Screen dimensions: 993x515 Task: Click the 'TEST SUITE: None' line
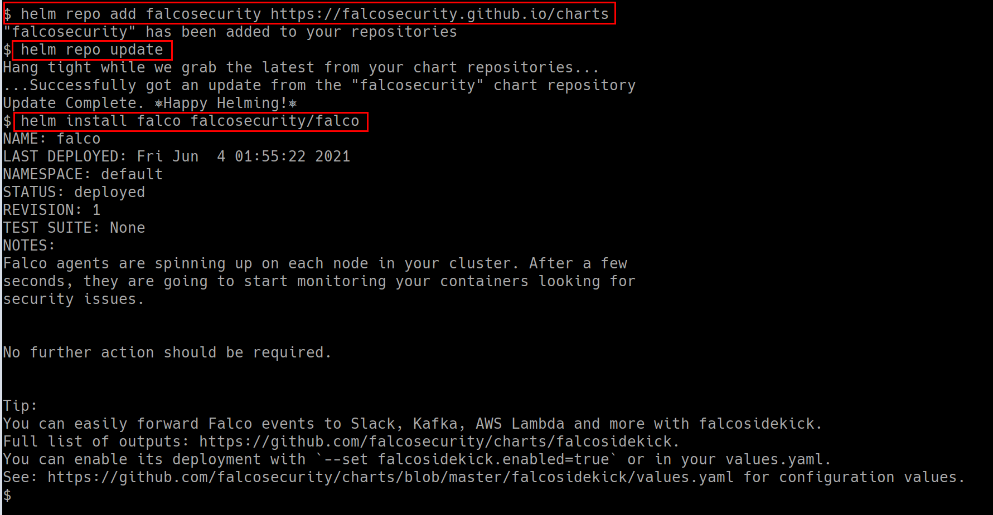74,228
